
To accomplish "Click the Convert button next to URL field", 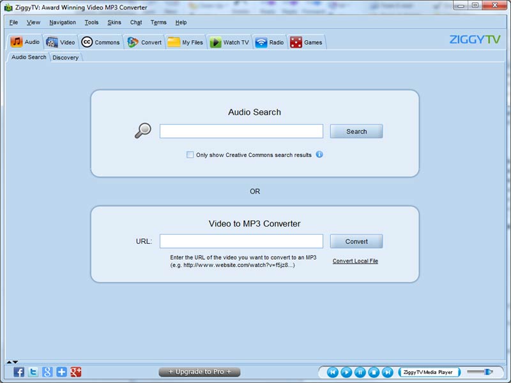I will click(x=356, y=241).
